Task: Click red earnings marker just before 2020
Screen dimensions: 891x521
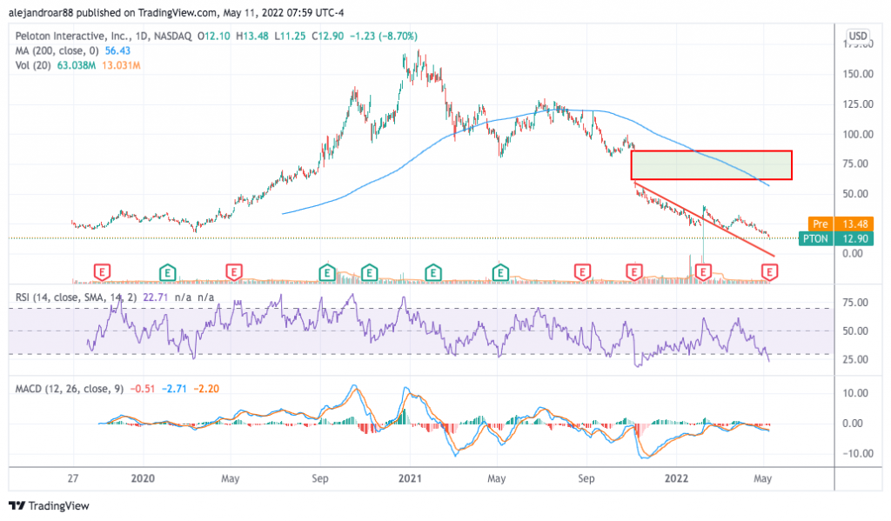Action: (x=102, y=272)
